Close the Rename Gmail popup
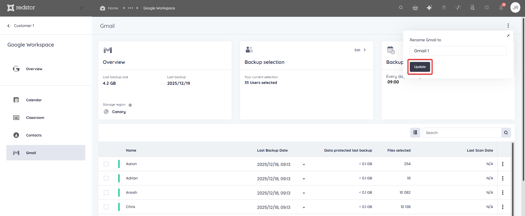This screenshot has width=525, height=216. coord(508,35)
